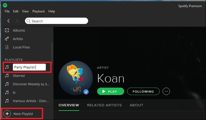Click the Koan artist name heading
The image size is (206, 120).
[x=110, y=78]
